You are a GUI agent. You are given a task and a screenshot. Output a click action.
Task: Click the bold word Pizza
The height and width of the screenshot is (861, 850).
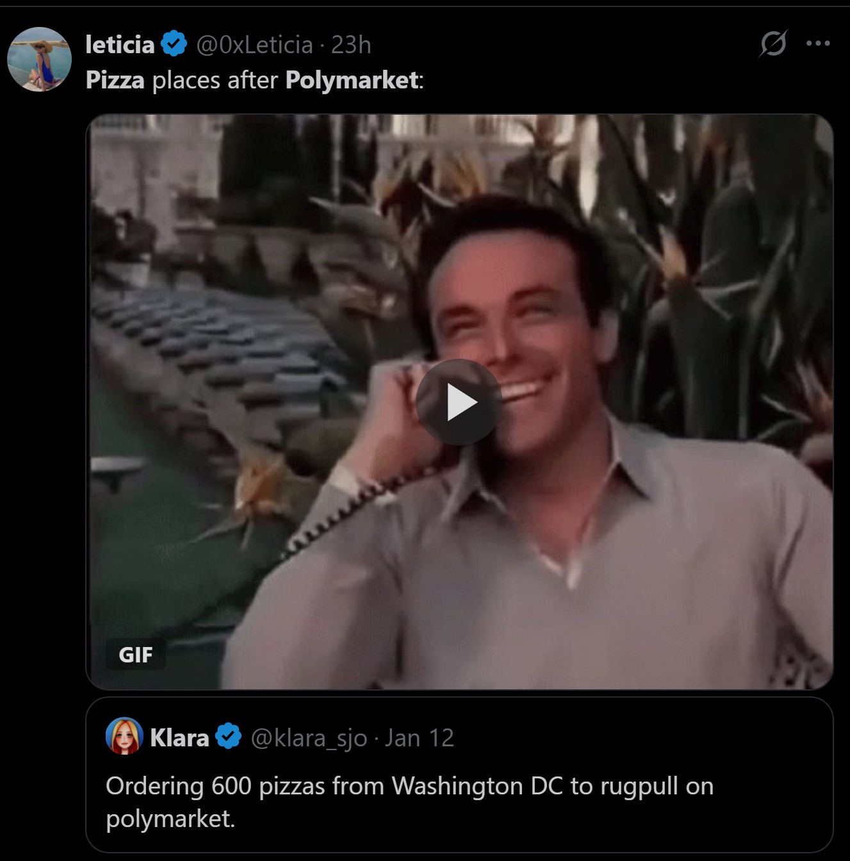(115, 80)
